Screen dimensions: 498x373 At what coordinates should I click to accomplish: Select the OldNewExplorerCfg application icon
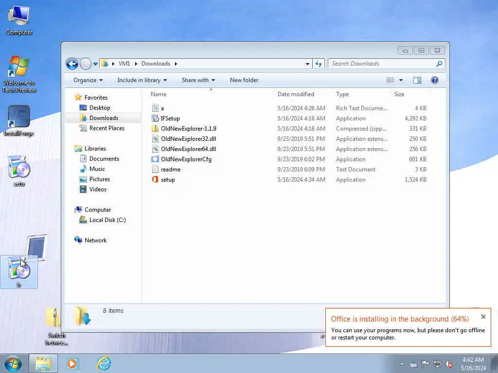pyautogui.click(x=155, y=159)
